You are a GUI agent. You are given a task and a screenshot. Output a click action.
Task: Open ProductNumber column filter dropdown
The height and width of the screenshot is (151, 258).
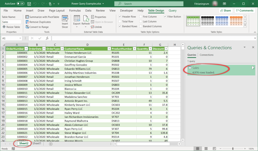pyautogui.click(x=135, y=49)
